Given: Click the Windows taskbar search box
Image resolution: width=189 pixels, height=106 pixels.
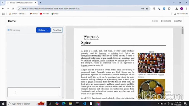Looking at the screenshot, I should 26,104.
